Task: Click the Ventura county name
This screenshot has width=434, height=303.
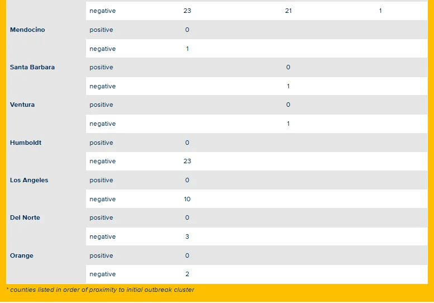Action: pyautogui.click(x=22, y=105)
